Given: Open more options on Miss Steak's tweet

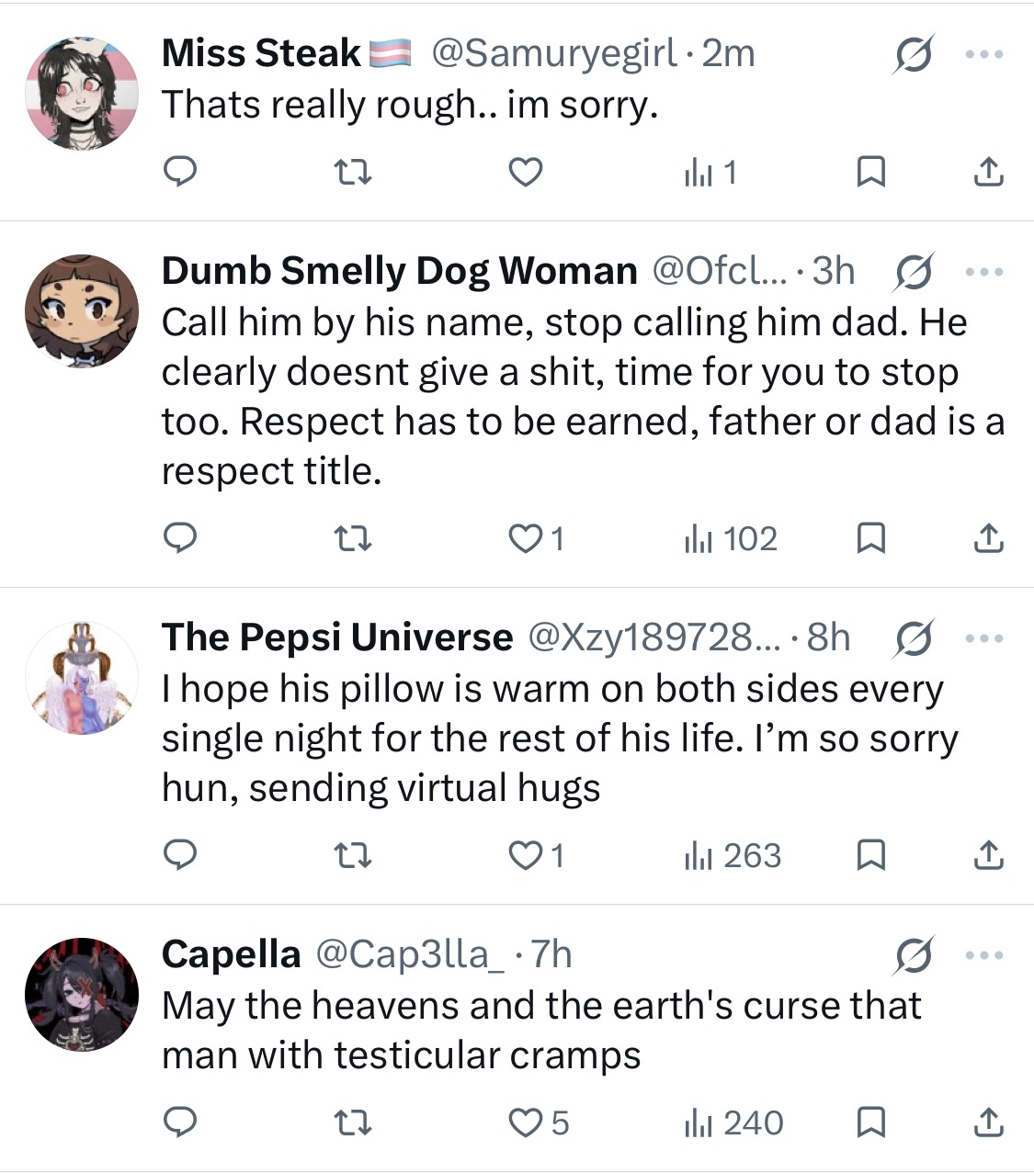Looking at the screenshot, I should [x=984, y=54].
